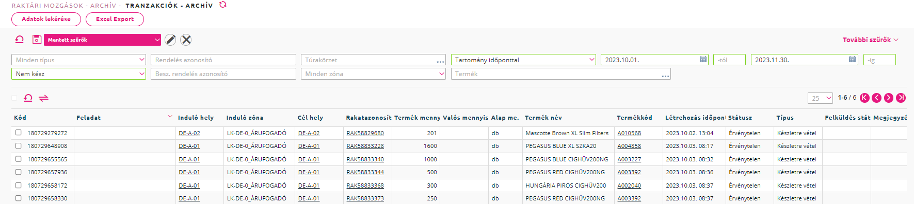
Task: Click the Adatok lekérése button
Action: [46, 19]
